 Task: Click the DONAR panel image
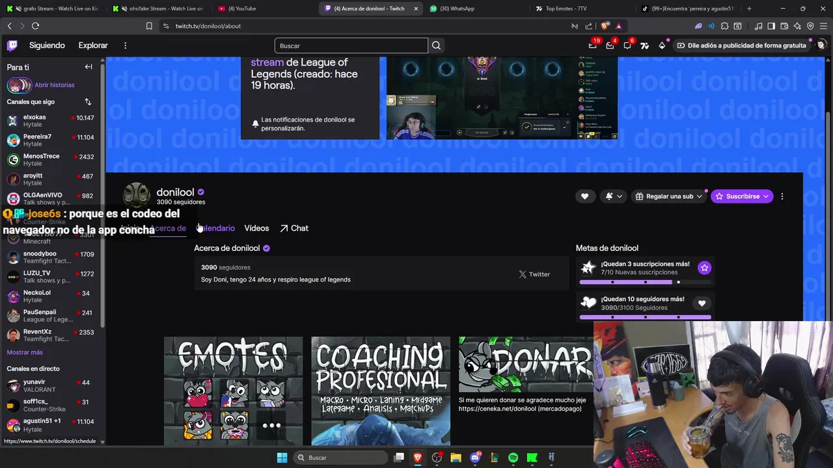526,365
